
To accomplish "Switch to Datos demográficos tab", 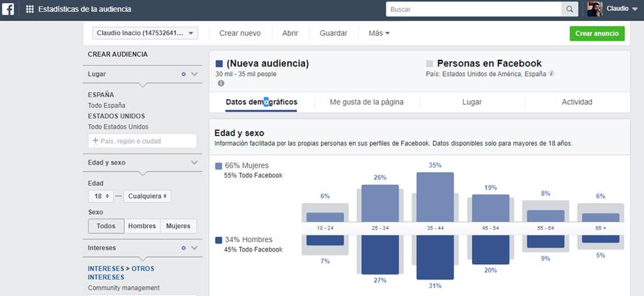I will pyautogui.click(x=261, y=102).
